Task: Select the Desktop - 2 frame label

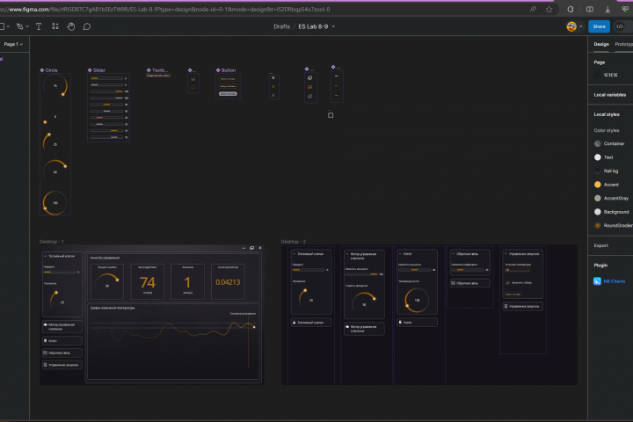Action: 294,242
